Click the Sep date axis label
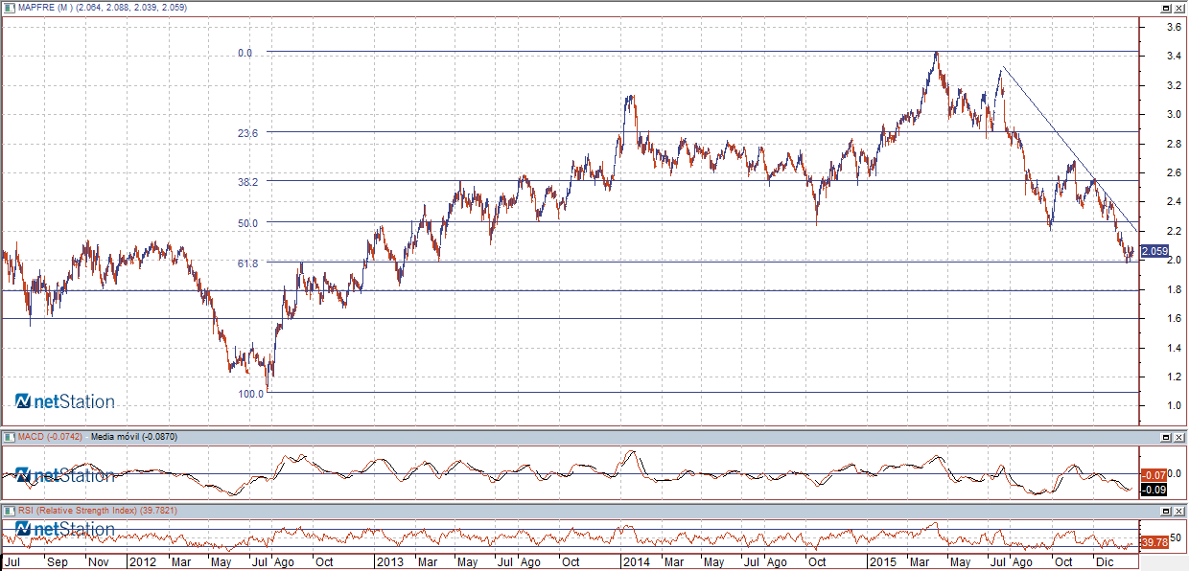1189x571 pixels. [x=56, y=562]
